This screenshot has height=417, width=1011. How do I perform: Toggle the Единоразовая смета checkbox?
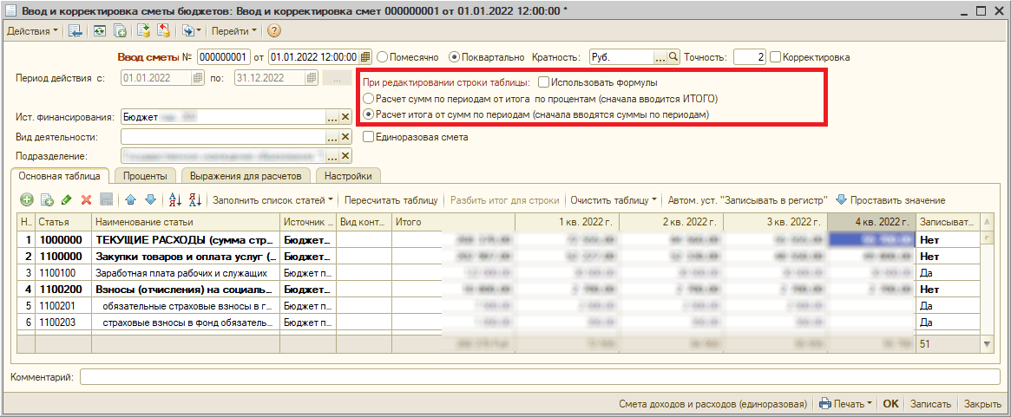[x=369, y=137]
